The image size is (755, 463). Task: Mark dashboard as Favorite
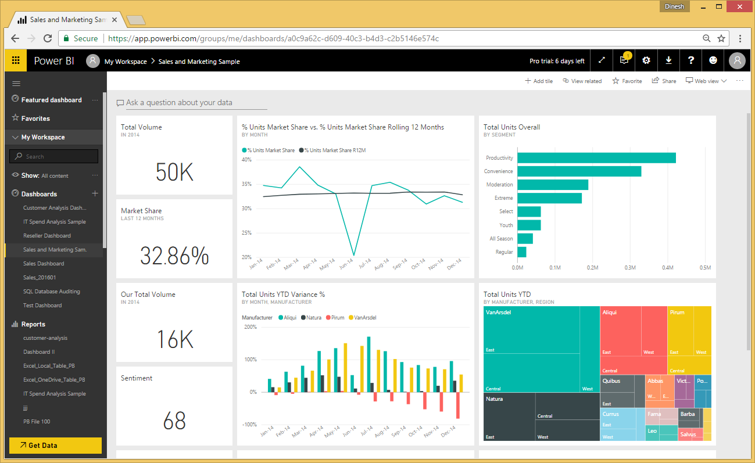coord(627,81)
